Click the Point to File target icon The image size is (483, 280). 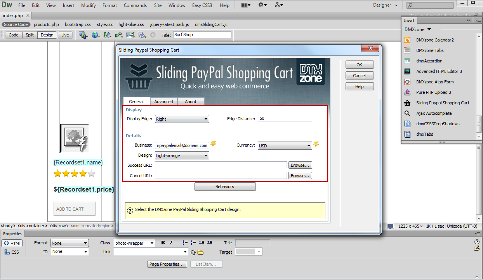[x=193, y=252]
